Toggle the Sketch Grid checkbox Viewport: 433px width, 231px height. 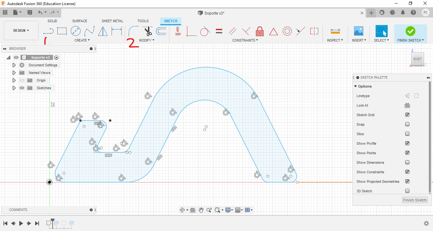(407, 115)
